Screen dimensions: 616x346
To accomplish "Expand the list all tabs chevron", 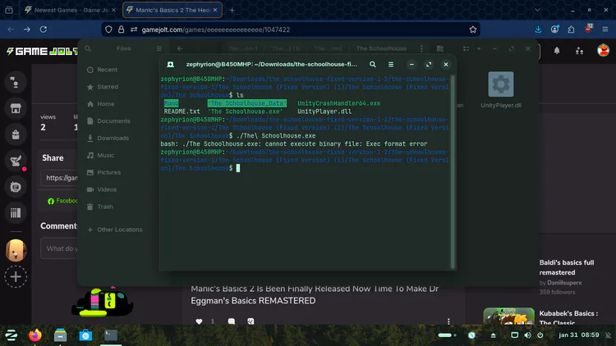I will tap(537, 10).
